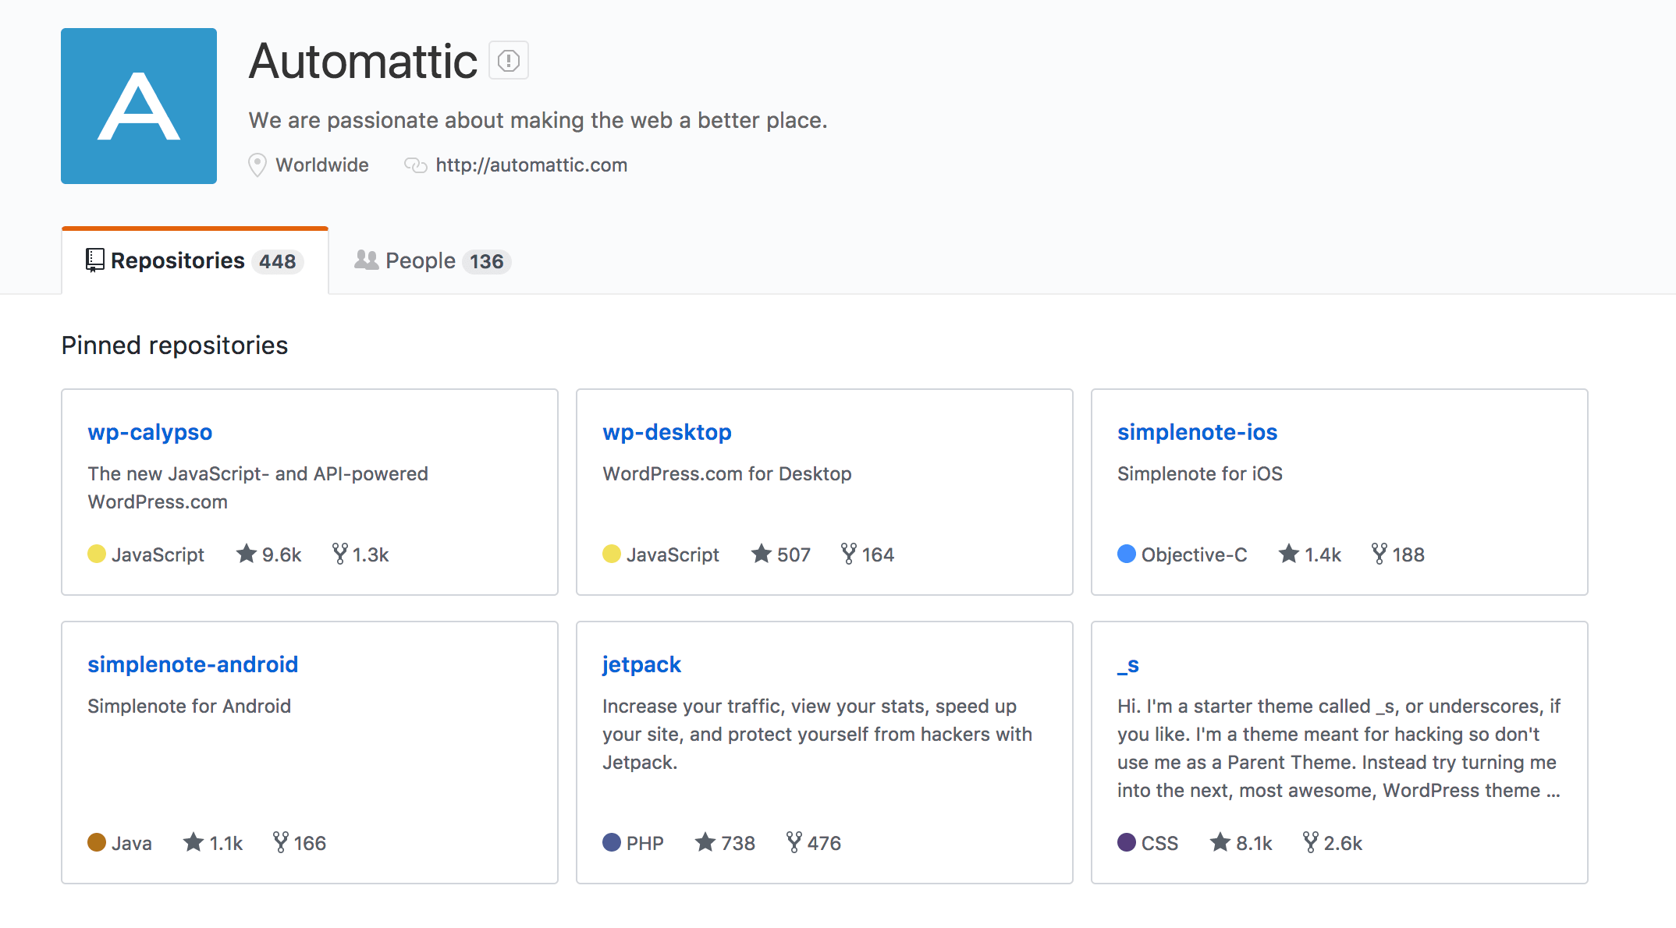Click the wp-calypso description text

[x=258, y=487]
